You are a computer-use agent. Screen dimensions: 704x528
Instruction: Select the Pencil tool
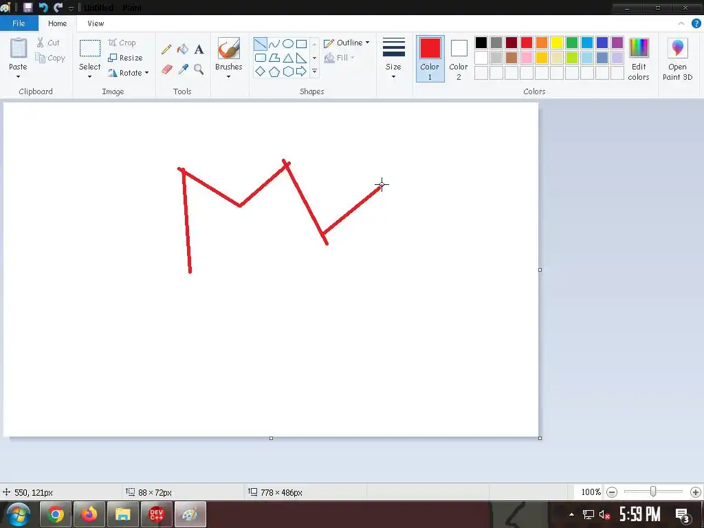tap(166, 49)
